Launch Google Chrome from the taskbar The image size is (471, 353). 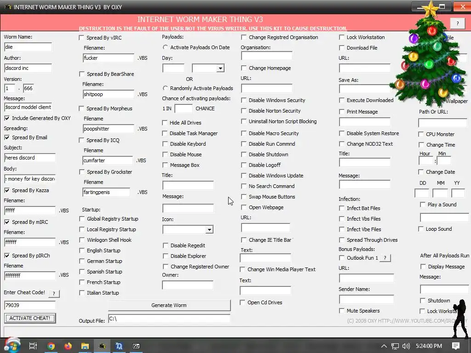(x=51, y=346)
